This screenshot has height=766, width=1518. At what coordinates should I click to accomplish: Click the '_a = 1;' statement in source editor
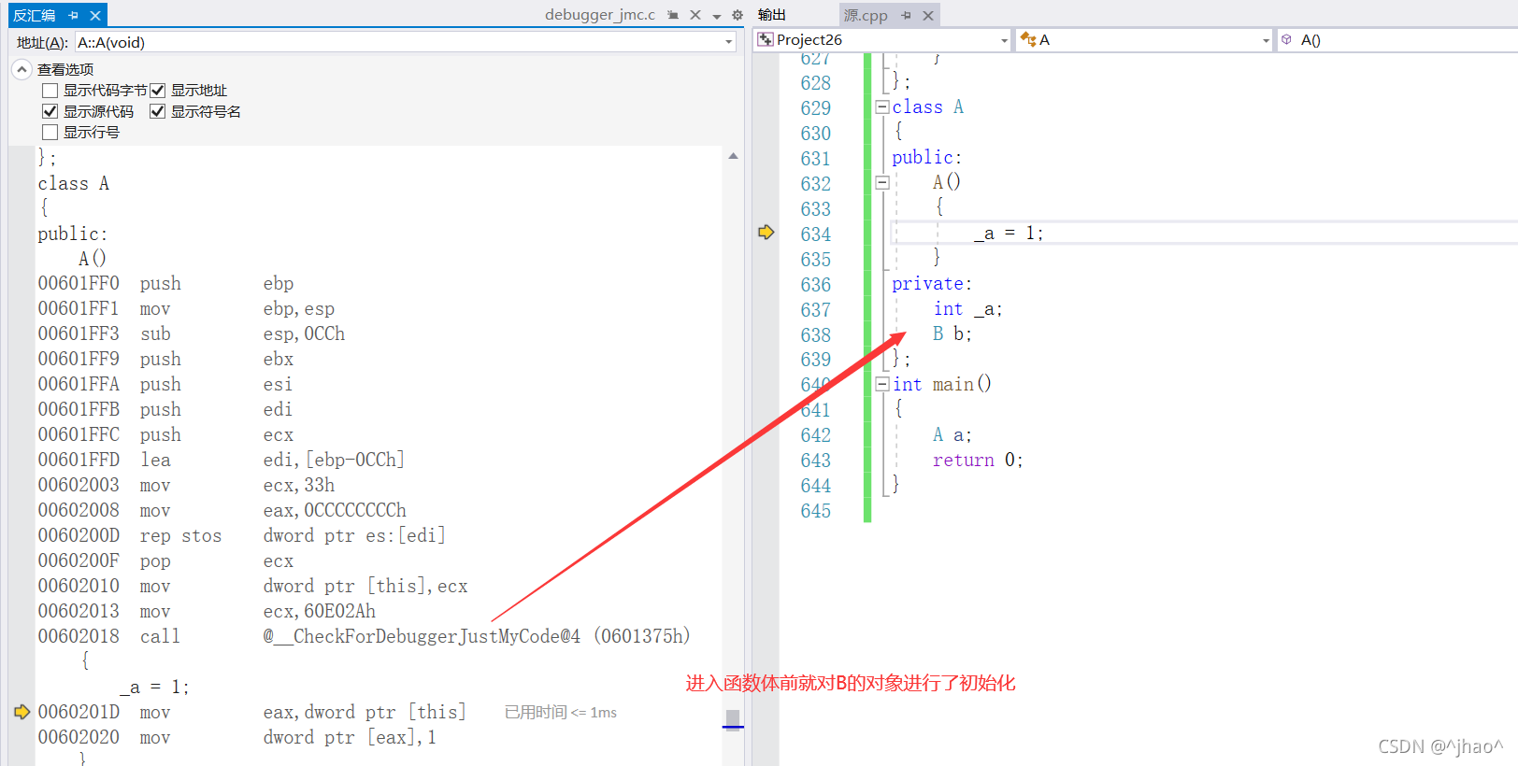click(x=1009, y=234)
